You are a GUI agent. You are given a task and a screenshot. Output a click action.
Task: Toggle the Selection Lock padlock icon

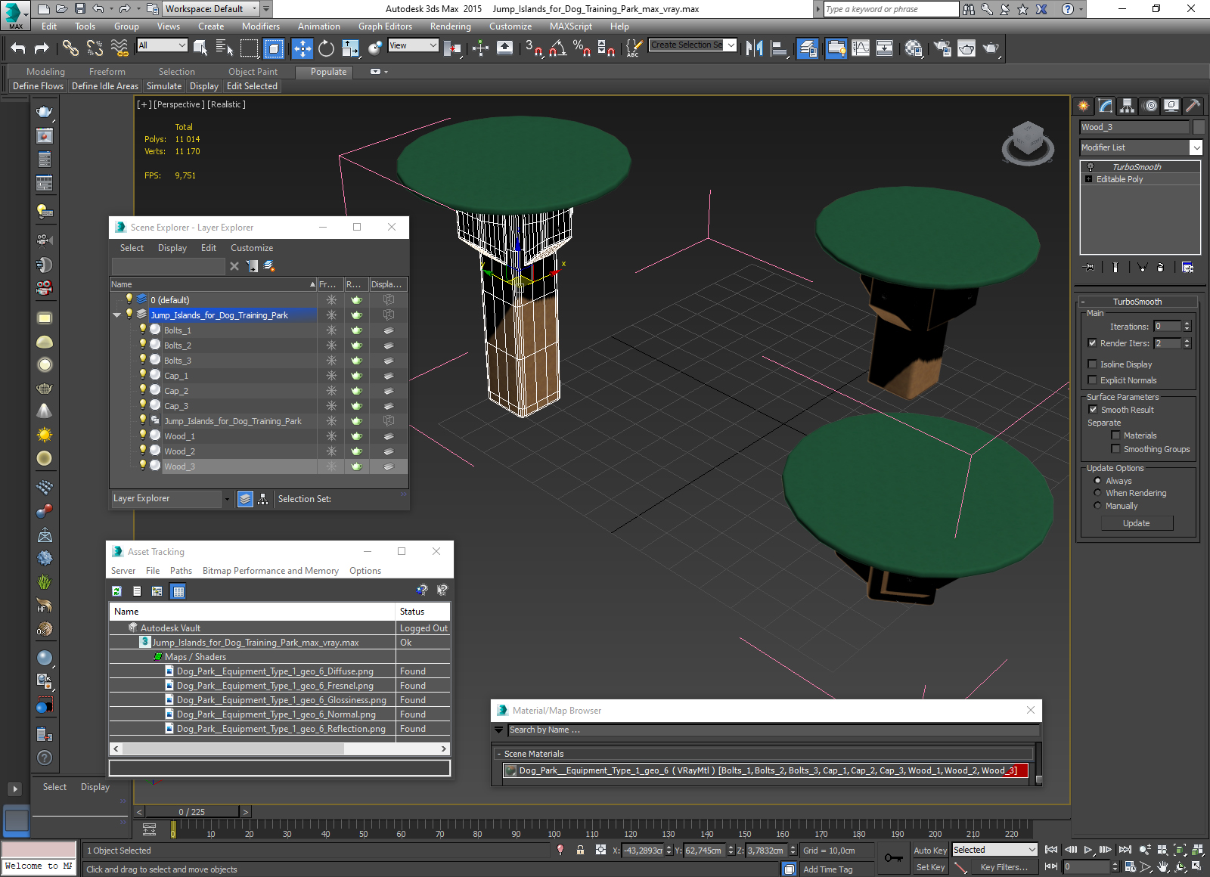[x=580, y=851]
